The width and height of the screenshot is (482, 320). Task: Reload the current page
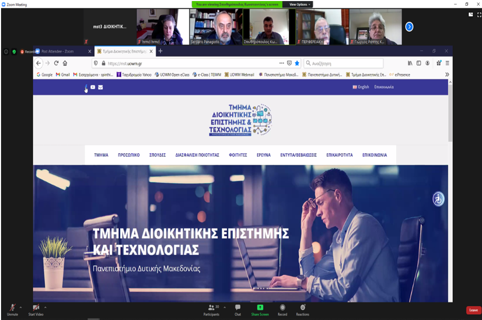click(x=56, y=63)
